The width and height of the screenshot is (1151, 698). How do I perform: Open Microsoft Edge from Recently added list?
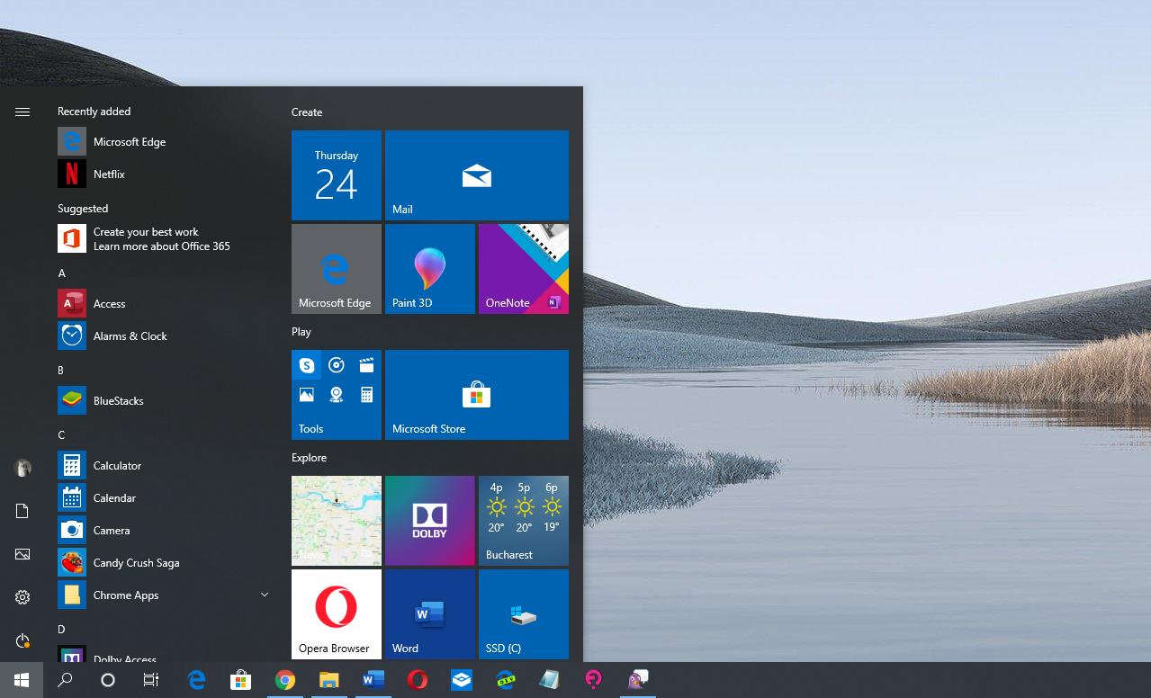(x=164, y=142)
